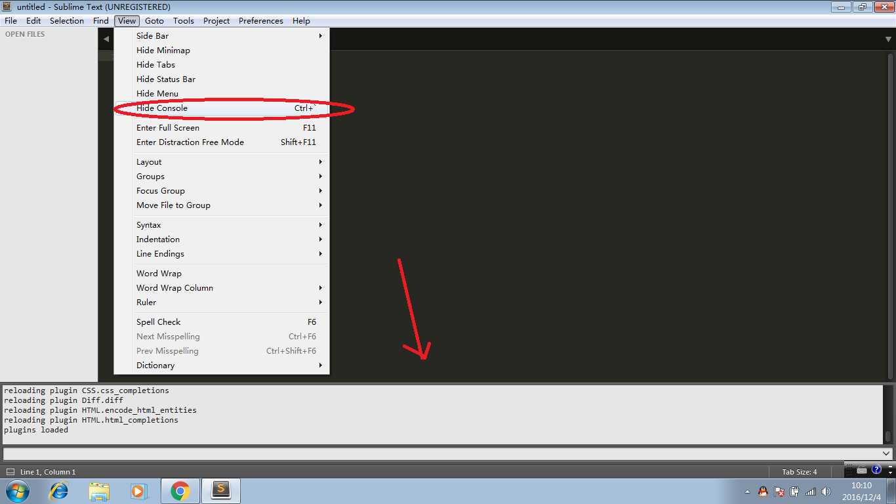Show hidden system tray icons

tap(747, 492)
